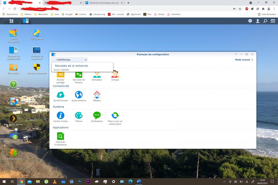Open the Thème settings icon

[79, 117]
